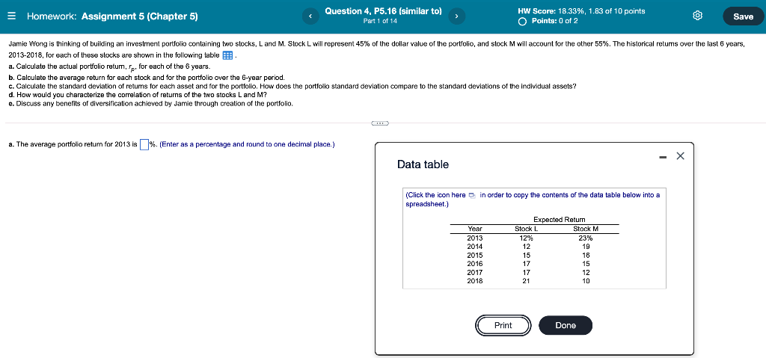The width and height of the screenshot is (766, 358).
Task: Click the Stock M value 19 for 2014
Action: (x=586, y=247)
